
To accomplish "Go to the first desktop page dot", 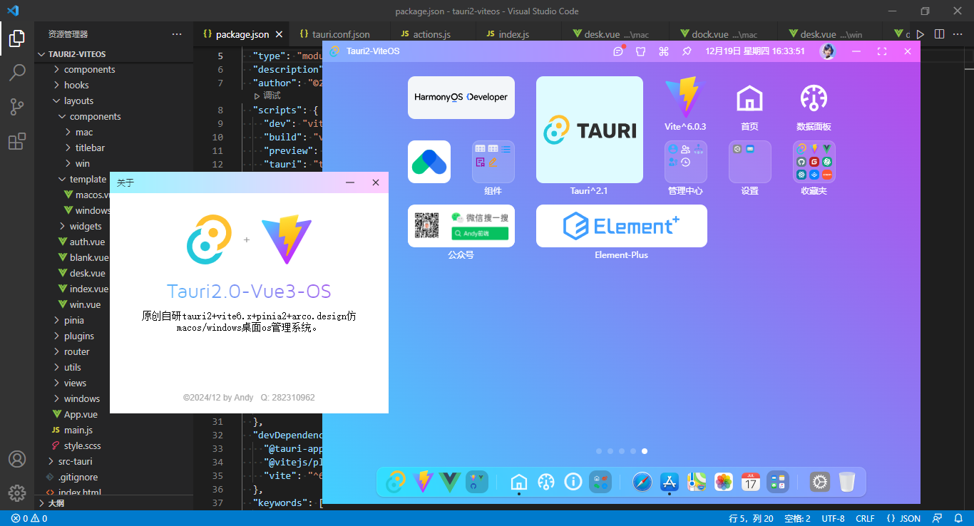I will (599, 451).
